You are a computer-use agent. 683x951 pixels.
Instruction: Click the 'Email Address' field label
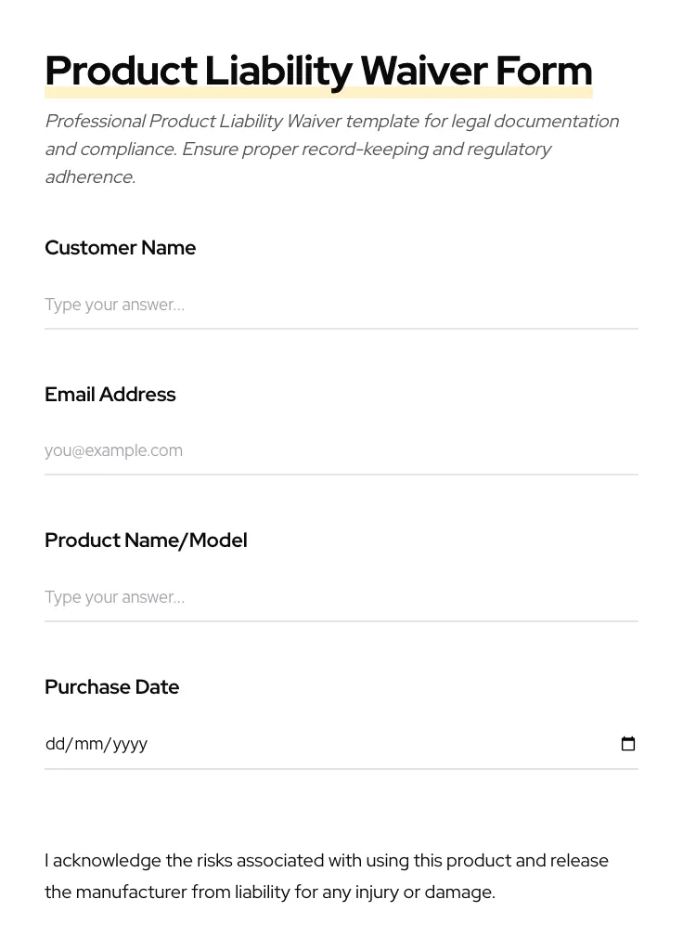110,395
